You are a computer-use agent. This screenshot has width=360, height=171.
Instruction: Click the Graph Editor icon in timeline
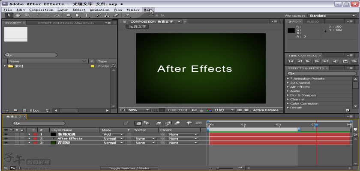[198, 124]
